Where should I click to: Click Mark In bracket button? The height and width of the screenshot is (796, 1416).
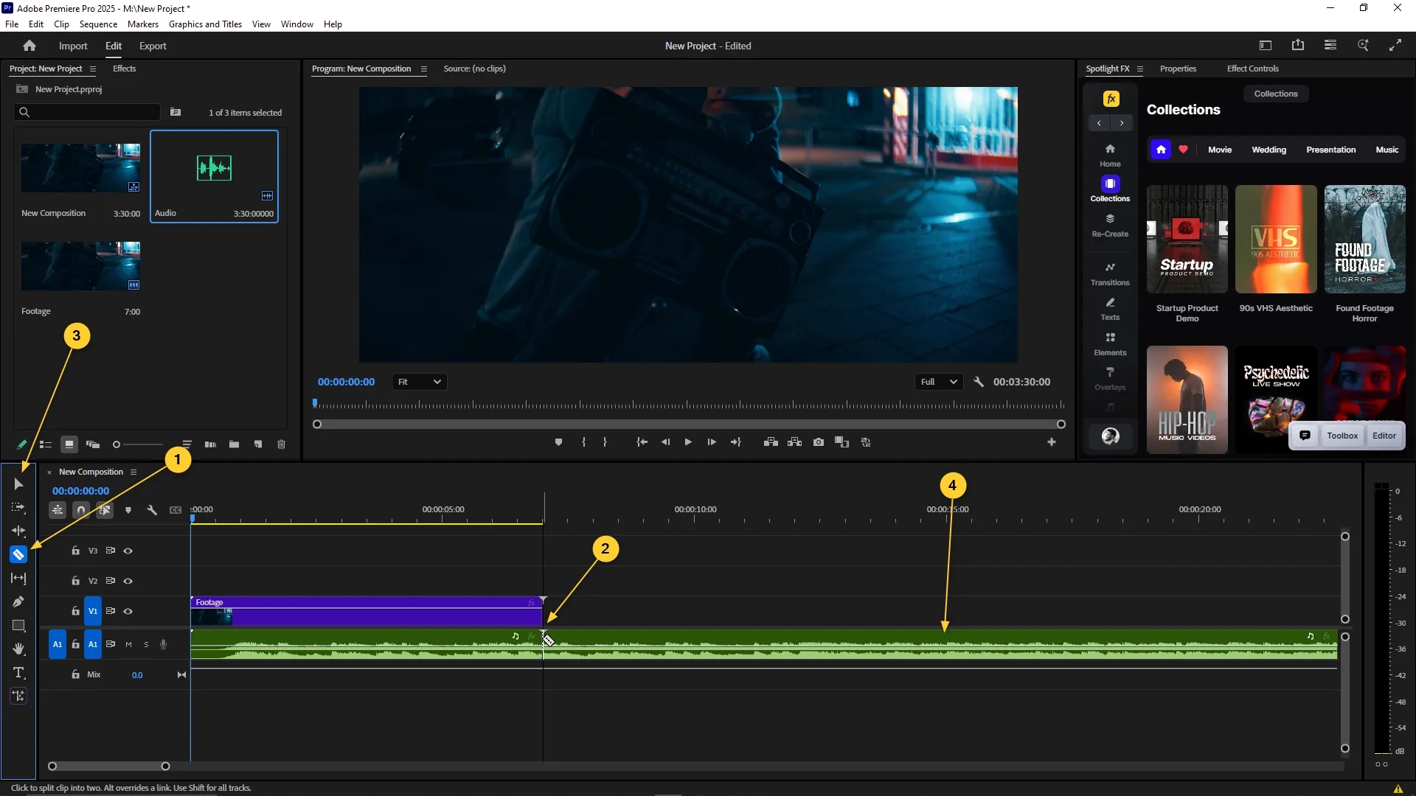[x=583, y=442]
